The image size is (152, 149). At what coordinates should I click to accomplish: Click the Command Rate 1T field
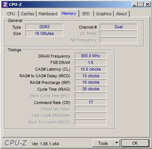[90, 102]
